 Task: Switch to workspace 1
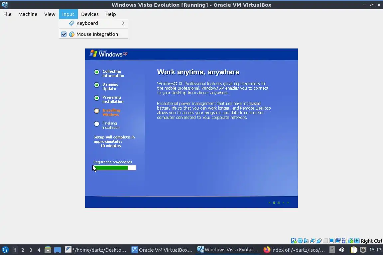(x=15, y=250)
